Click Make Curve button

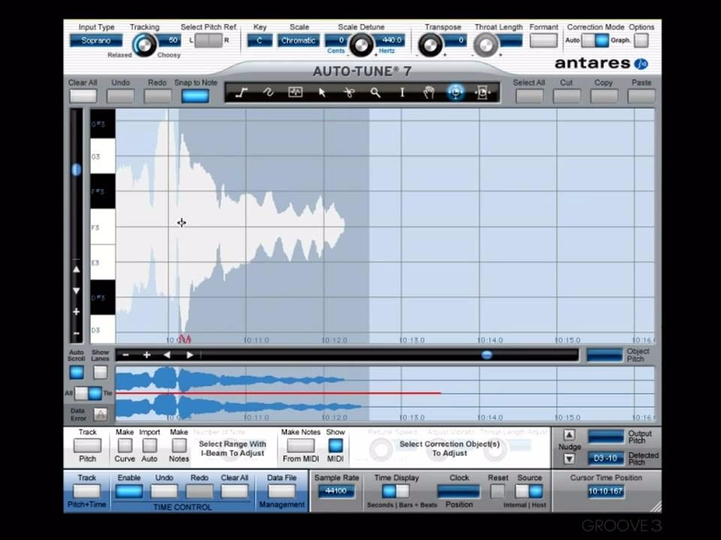click(x=125, y=445)
